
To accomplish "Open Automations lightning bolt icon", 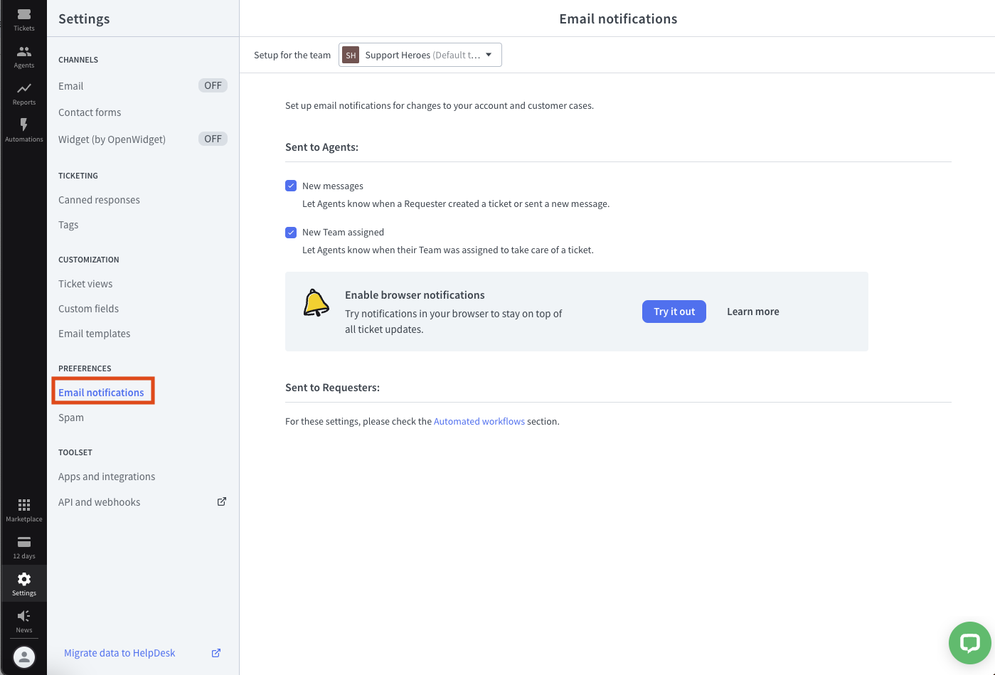I will pyautogui.click(x=23, y=129).
